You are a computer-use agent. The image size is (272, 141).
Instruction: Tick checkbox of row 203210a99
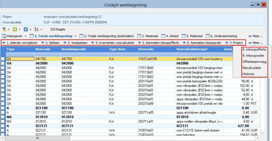[x=3, y=104]
